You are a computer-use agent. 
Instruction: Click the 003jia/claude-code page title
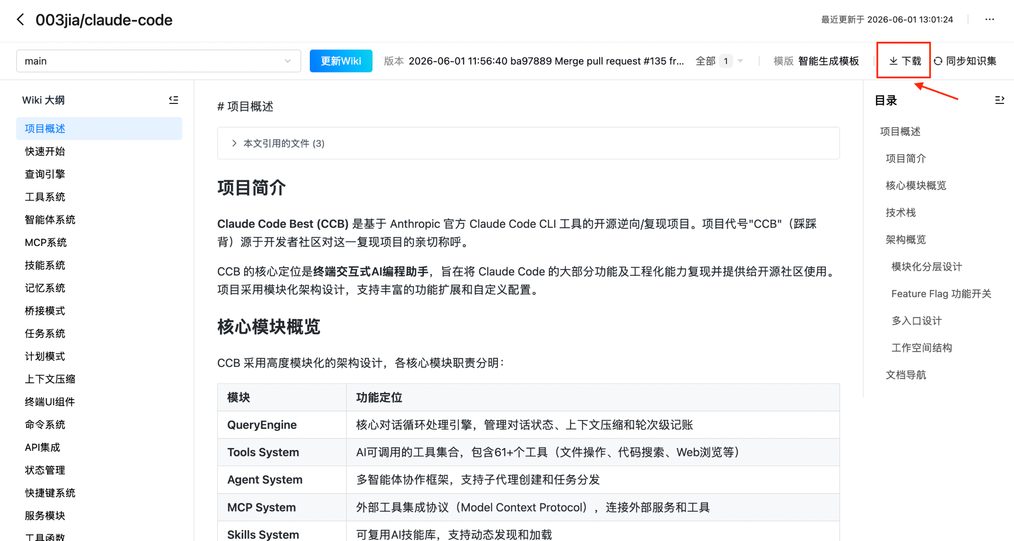click(x=104, y=20)
